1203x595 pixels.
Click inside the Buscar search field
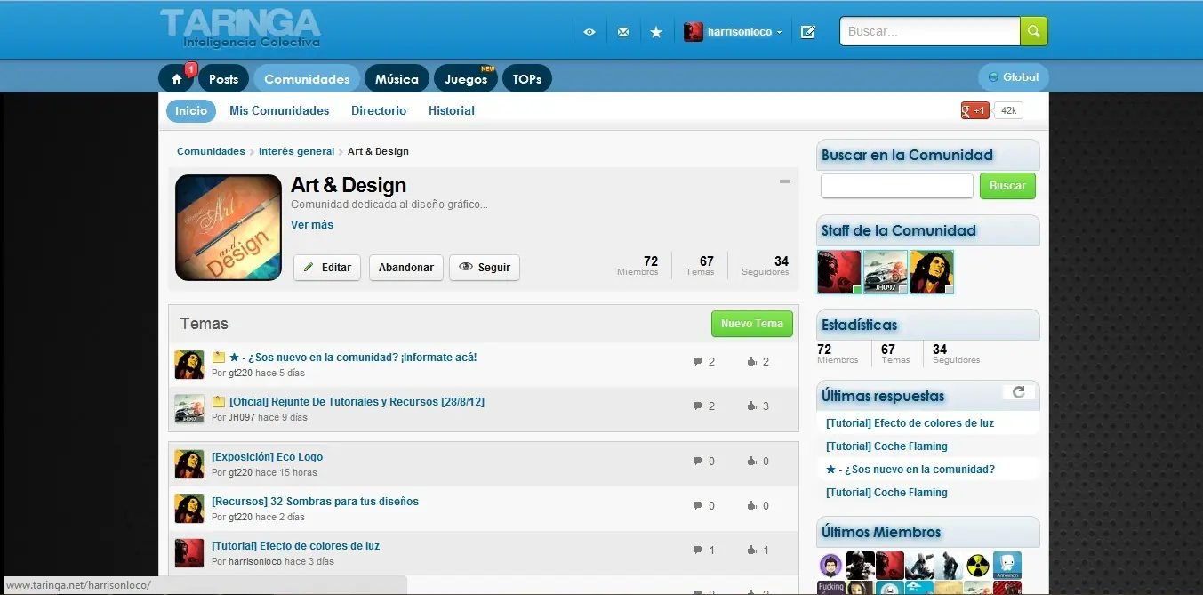point(929,31)
